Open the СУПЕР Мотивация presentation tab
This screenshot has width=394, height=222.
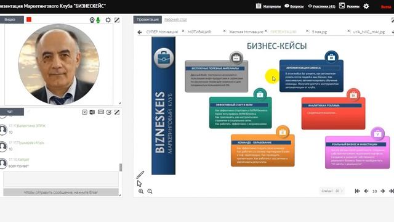coord(162,32)
